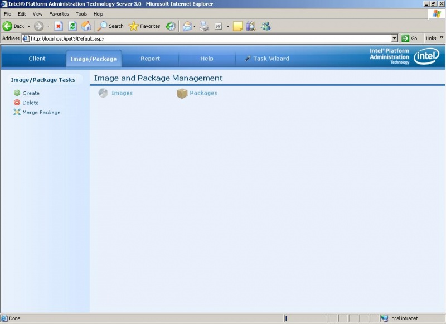Click the Create task icon
The height and width of the screenshot is (324, 446).
(x=17, y=93)
